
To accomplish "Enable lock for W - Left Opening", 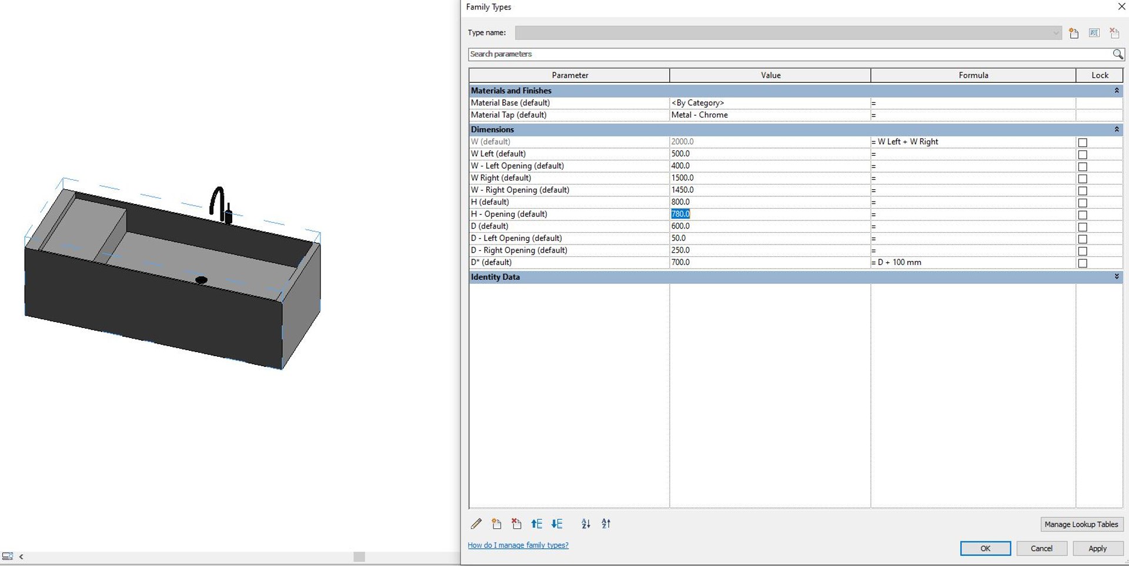I will click(1083, 166).
